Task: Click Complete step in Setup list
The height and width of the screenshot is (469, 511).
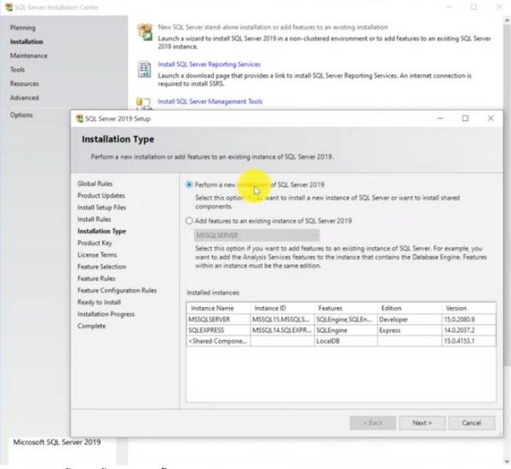Action: (92, 326)
